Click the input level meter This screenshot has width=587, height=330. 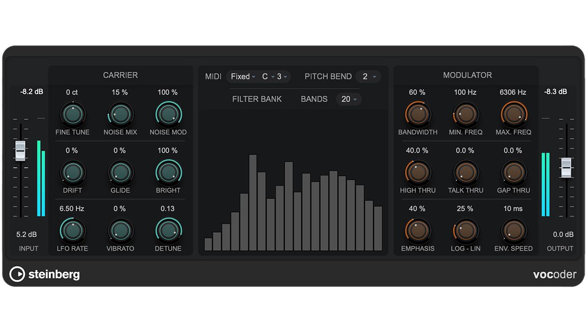click(x=41, y=178)
